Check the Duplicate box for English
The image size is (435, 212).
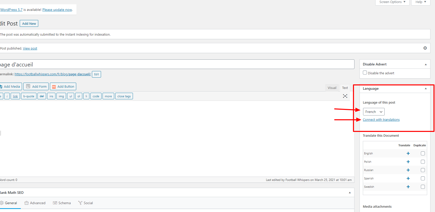(423, 153)
